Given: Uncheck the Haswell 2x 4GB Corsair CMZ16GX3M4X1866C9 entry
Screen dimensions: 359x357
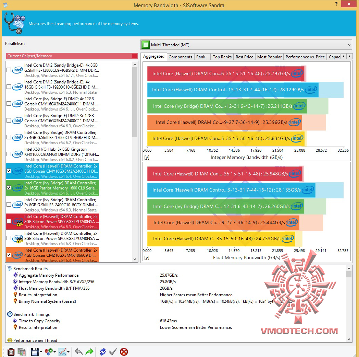Looking at the screenshot, I should click(9, 255).
